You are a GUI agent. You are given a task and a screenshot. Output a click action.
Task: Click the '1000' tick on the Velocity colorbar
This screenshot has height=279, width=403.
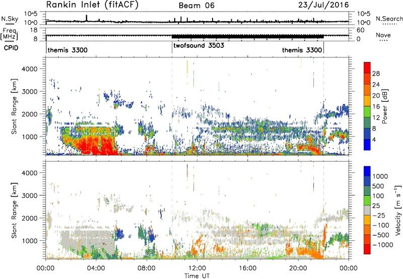(380, 176)
